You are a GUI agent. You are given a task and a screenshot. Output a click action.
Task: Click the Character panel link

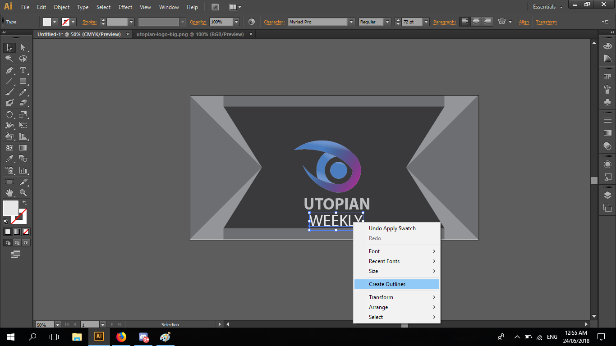click(274, 22)
